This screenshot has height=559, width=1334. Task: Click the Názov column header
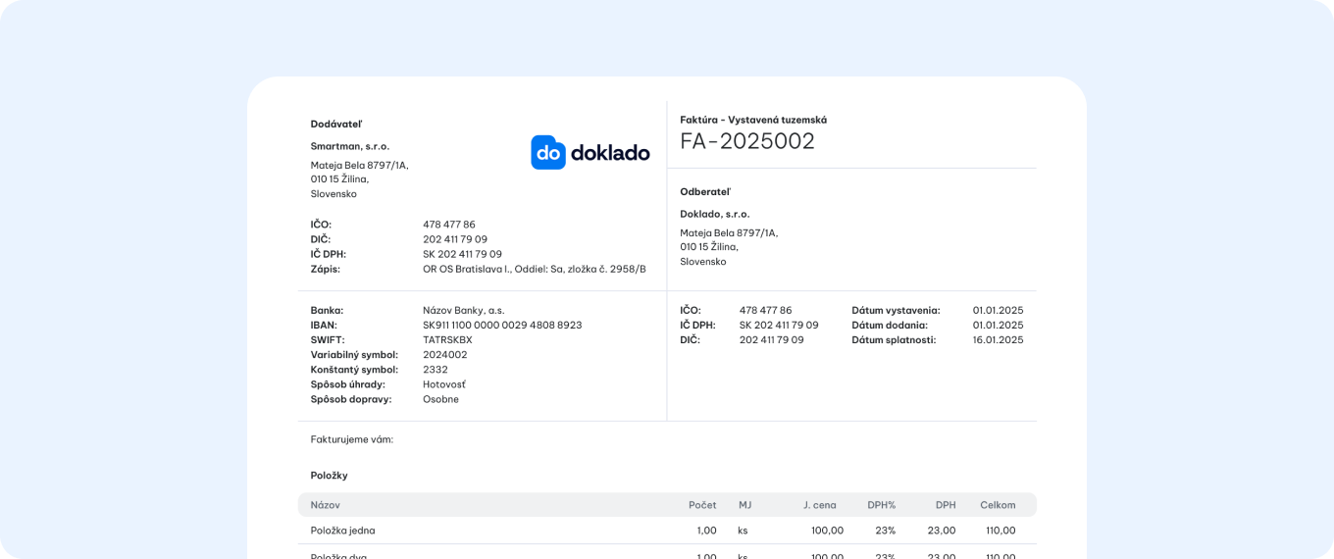click(326, 505)
